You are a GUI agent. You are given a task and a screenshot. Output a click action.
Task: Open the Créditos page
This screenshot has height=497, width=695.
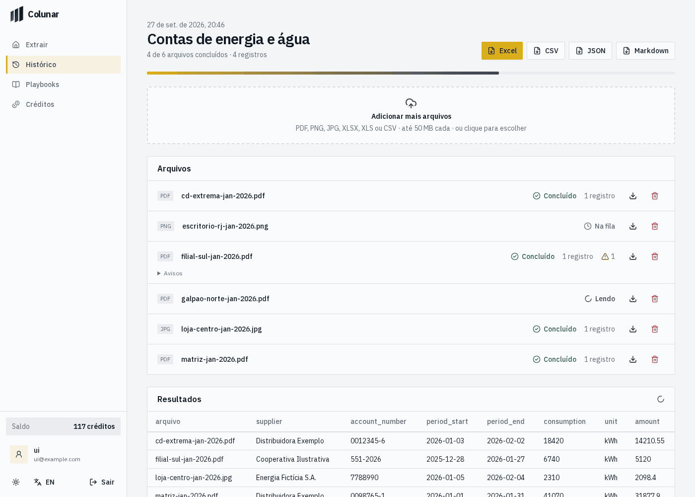click(x=63, y=104)
